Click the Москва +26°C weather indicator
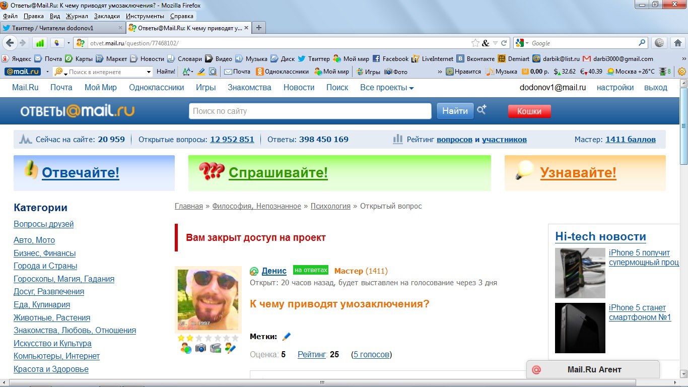Screen dimensions: 688x387 point(631,72)
